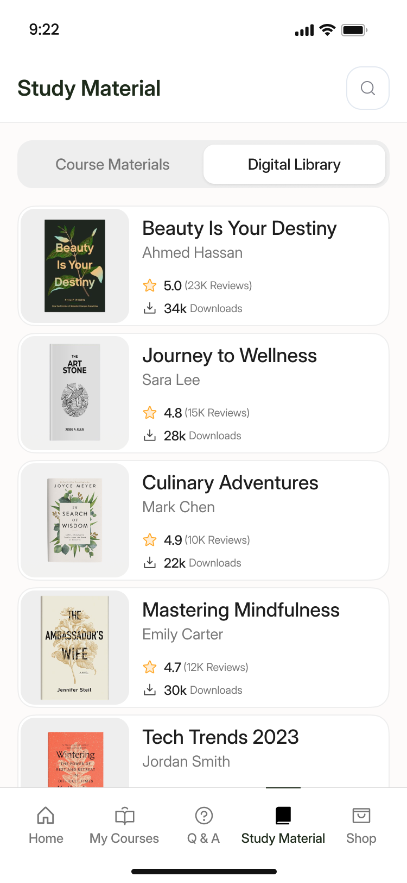The image size is (407, 883).
Task: Open the Culinary Adventures book title
Action: pos(230,483)
